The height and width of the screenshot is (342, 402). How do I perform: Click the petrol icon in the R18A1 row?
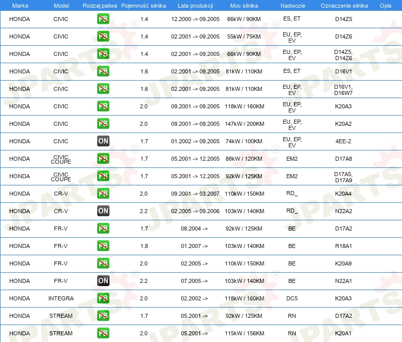(x=103, y=245)
